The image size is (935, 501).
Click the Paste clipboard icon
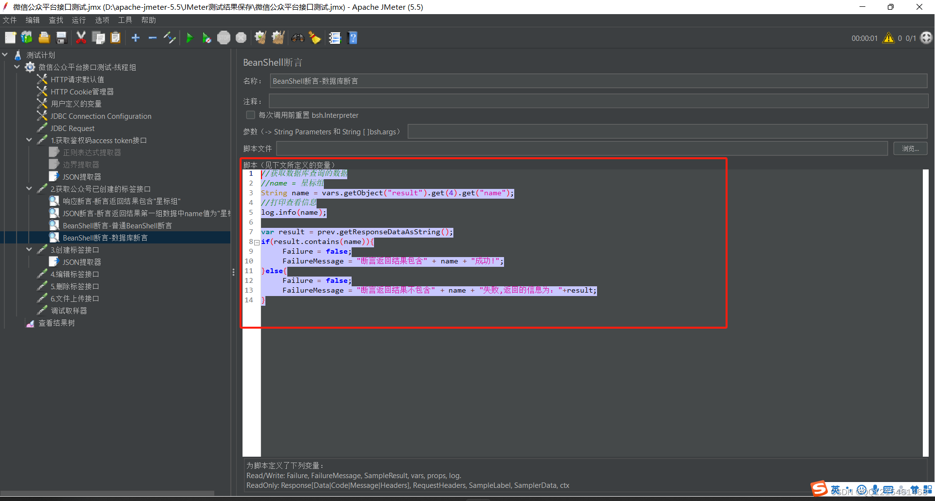[x=115, y=38]
